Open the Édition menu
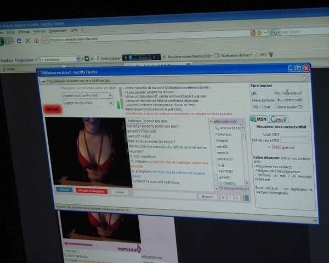This screenshot has height=263, width=329. click(x=10, y=32)
